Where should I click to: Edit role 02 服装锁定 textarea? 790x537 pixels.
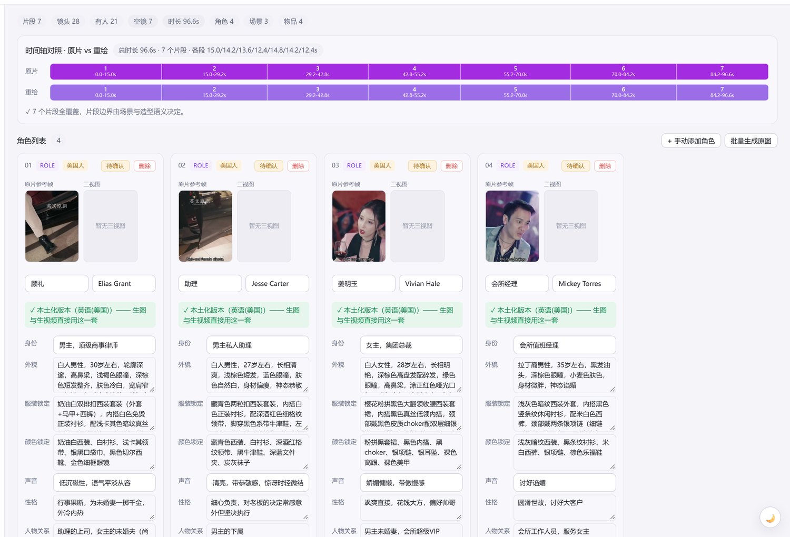258,414
